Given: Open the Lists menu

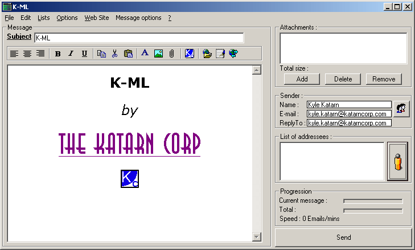Looking at the screenshot, I should pos(44,18).
